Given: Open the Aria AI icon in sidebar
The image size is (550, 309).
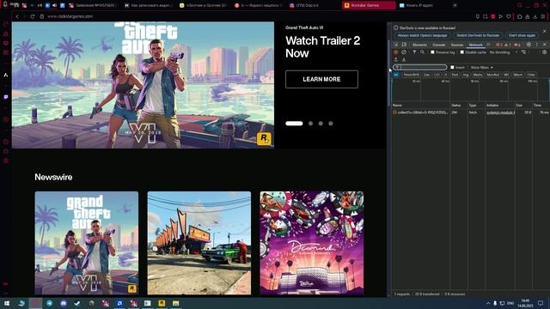Looking at the screenshot, I should click(x=6, y=75).
